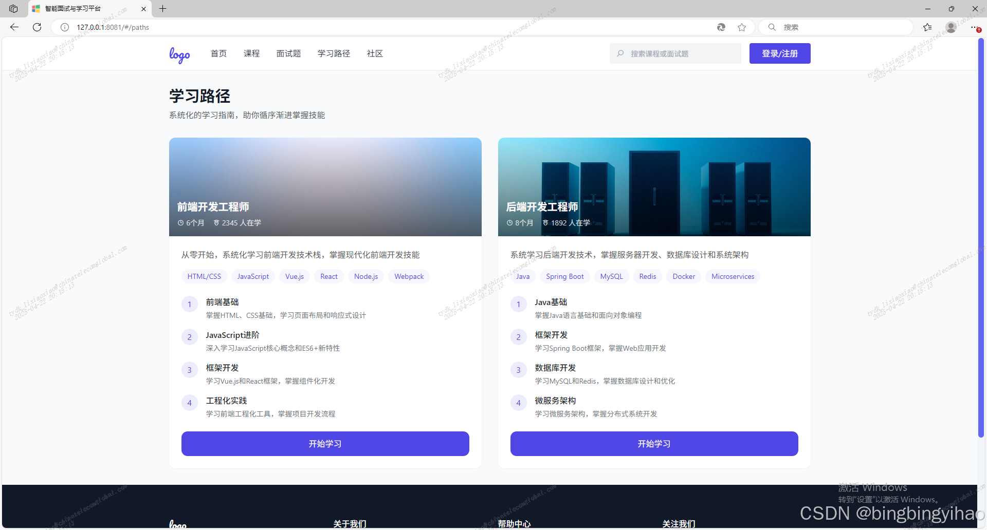Image resolution: width=987 pixels, height=530 pixels.
Task: Click the 关于我们 footer heading
Action: point(350,524)
